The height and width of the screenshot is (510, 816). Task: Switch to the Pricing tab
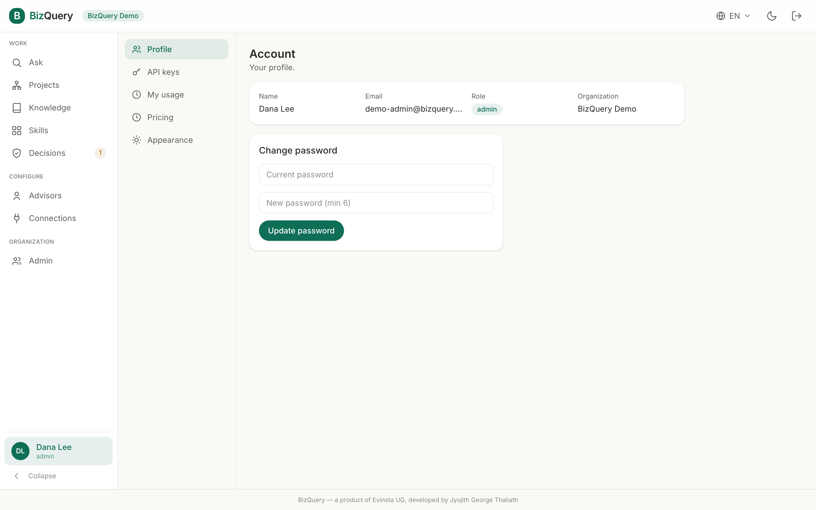176,117
